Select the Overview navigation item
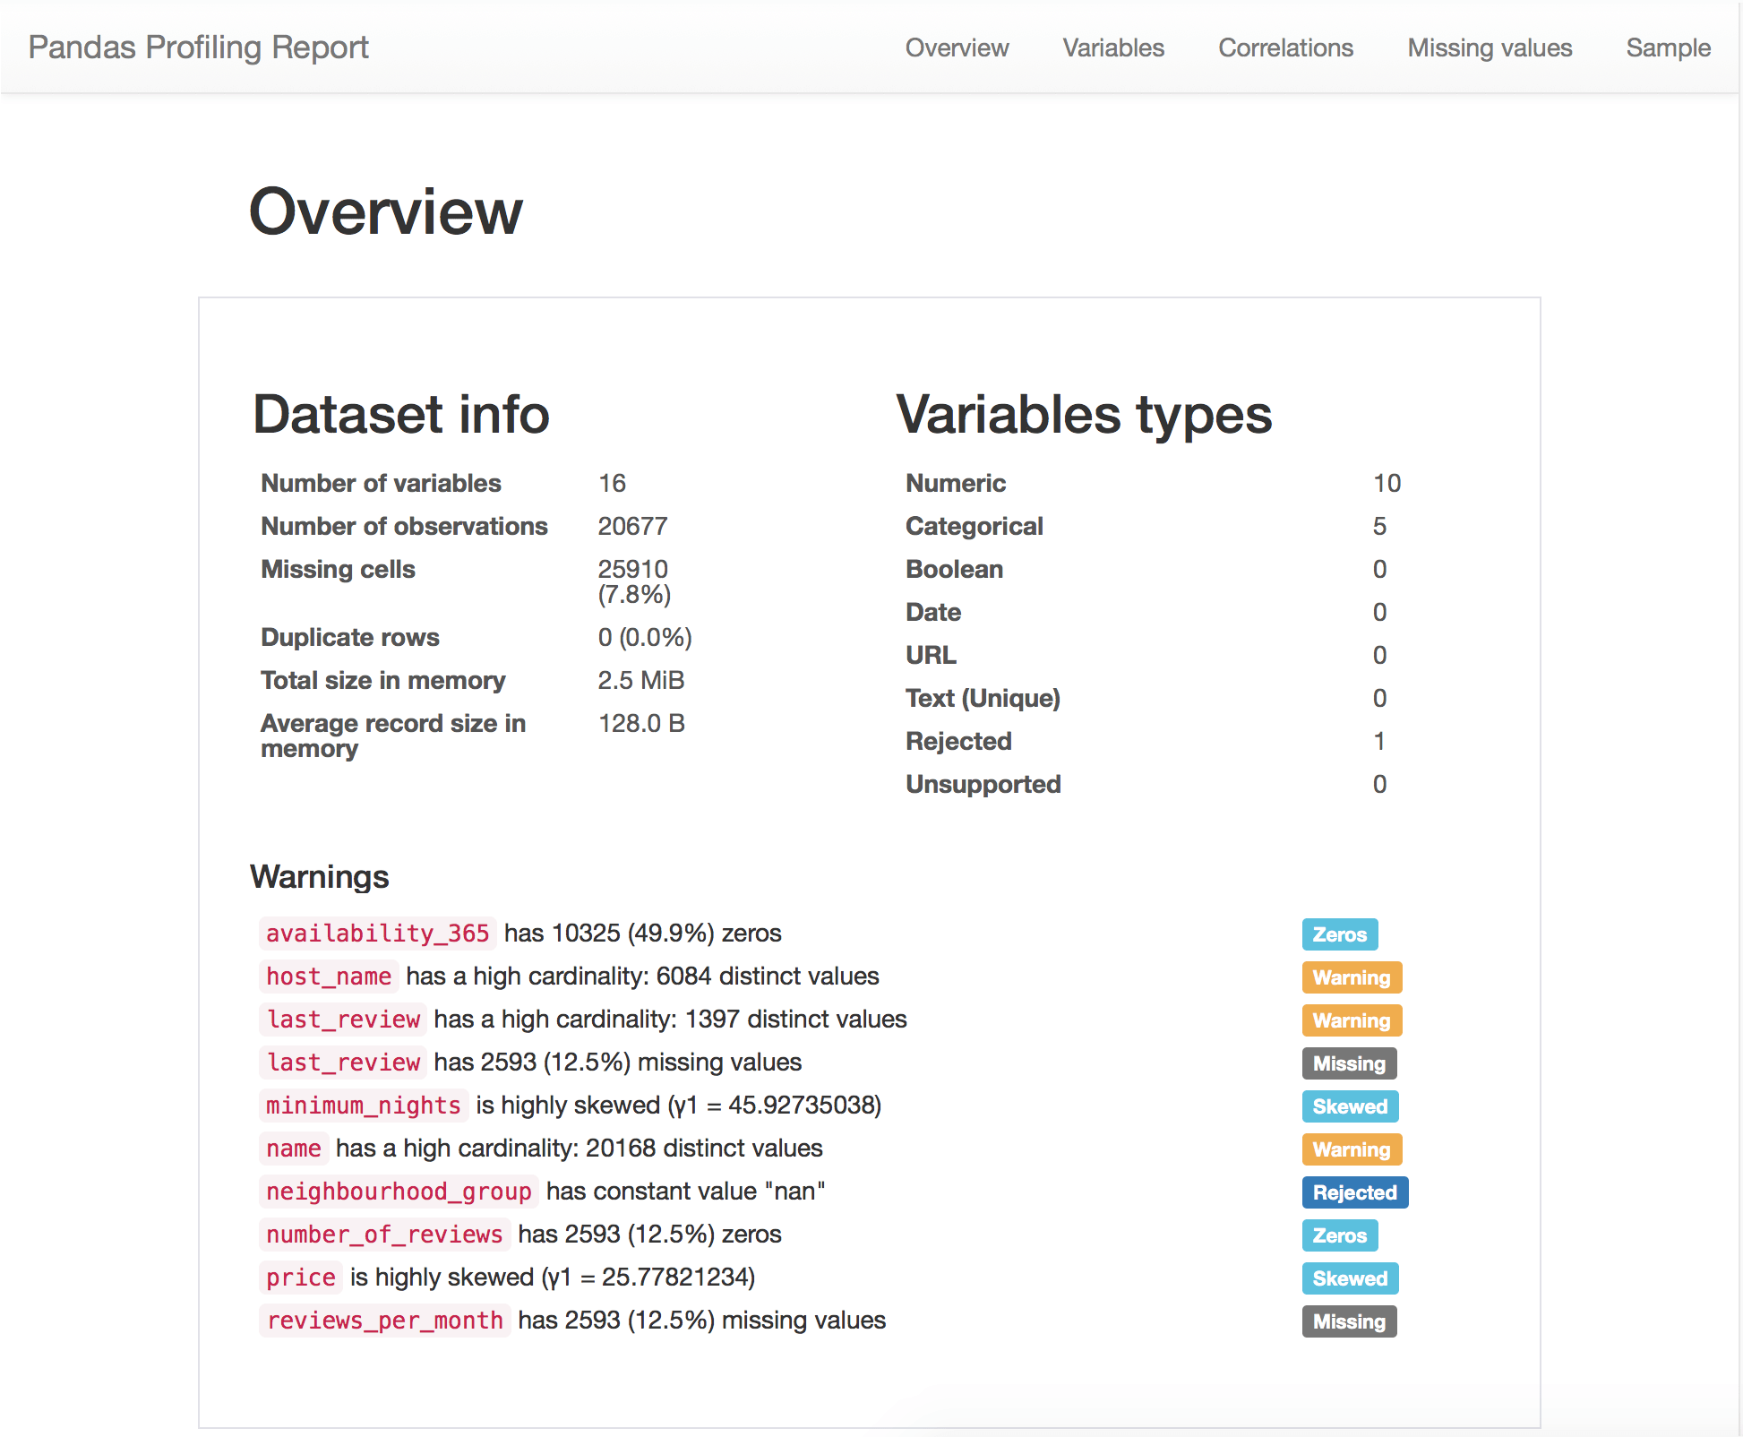The height and width of the screenshot is (1437, 1743). click(957, 47)
